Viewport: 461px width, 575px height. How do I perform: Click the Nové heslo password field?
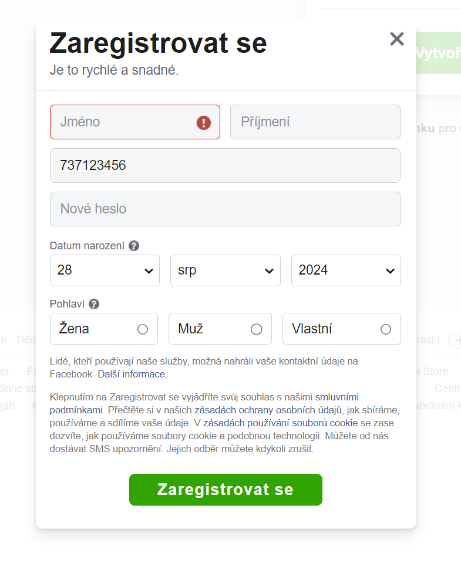tap(225, 209)
